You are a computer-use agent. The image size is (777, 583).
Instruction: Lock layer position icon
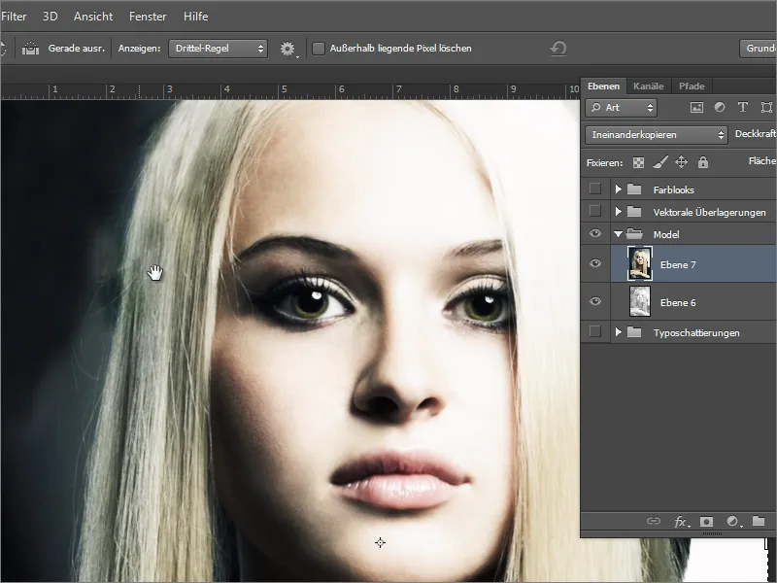coord(682,162)
